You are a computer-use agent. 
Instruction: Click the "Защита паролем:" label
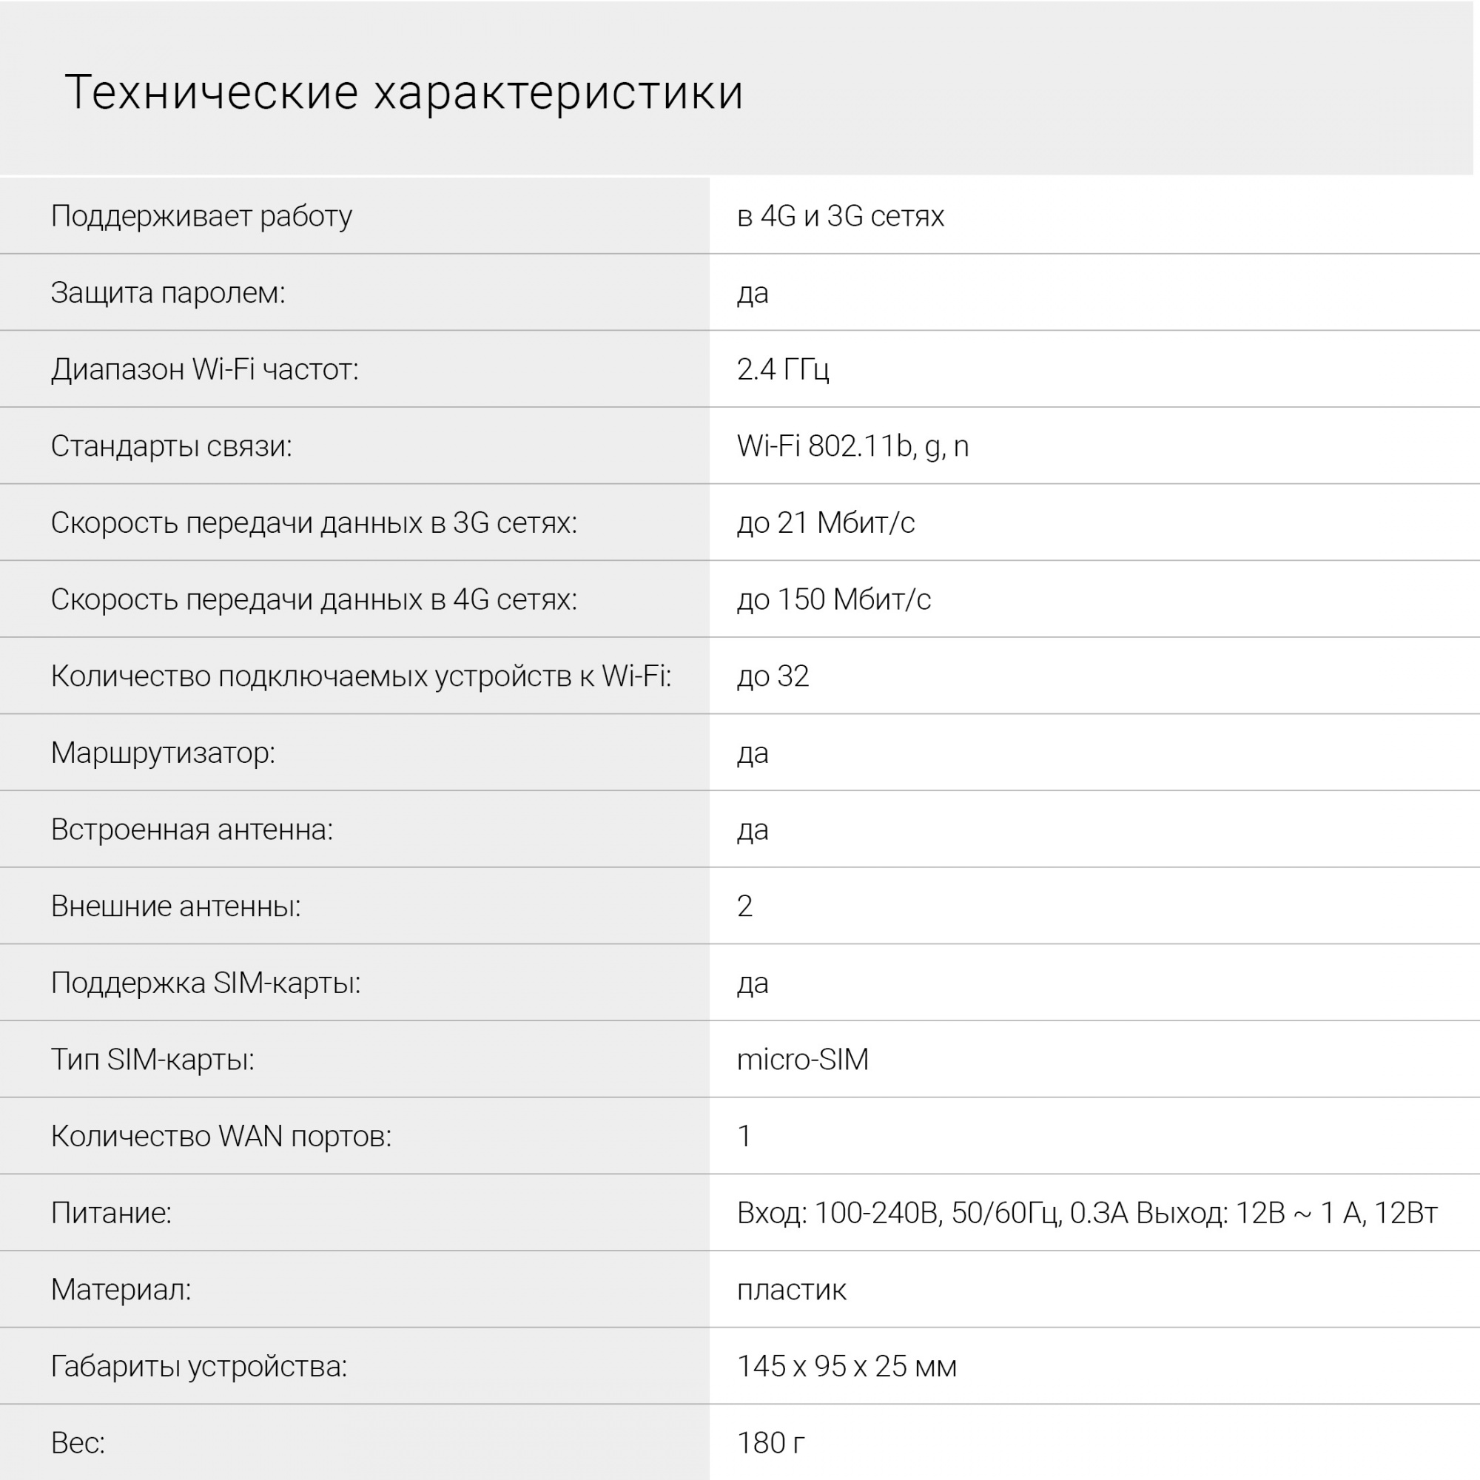coord(168,292)
